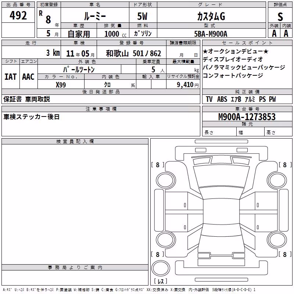The image size is (294, 294).
Task: Click the front-right tire circle in diagram
Action: coord(277,180)
